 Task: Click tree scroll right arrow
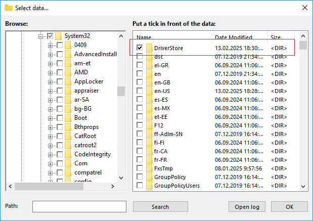(113, 186)
